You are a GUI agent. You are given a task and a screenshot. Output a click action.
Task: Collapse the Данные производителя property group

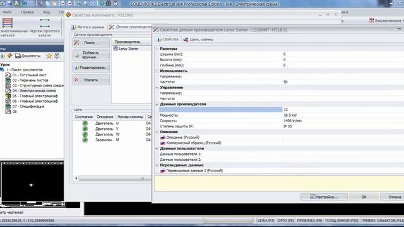[157, 104]
